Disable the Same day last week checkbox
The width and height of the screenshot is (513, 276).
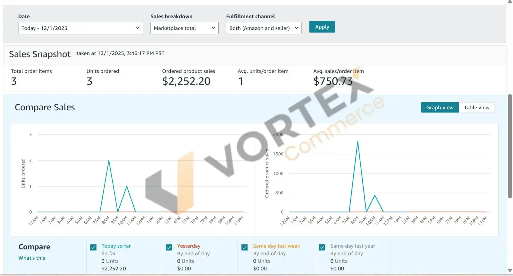[245, 247]
